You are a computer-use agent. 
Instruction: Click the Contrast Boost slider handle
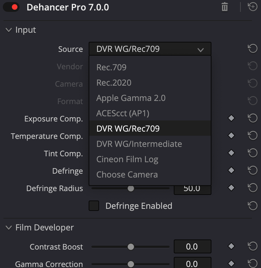tap(131, 247)
